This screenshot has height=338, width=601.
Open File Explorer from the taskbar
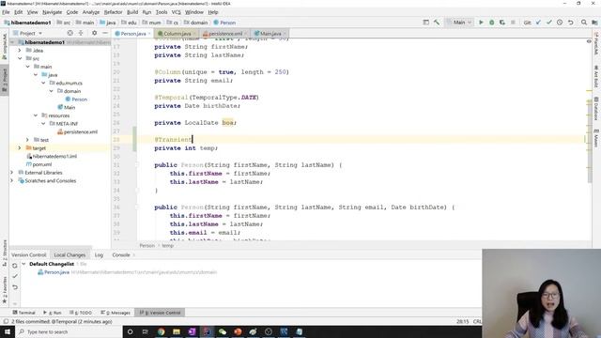click(x=177, y=331)
